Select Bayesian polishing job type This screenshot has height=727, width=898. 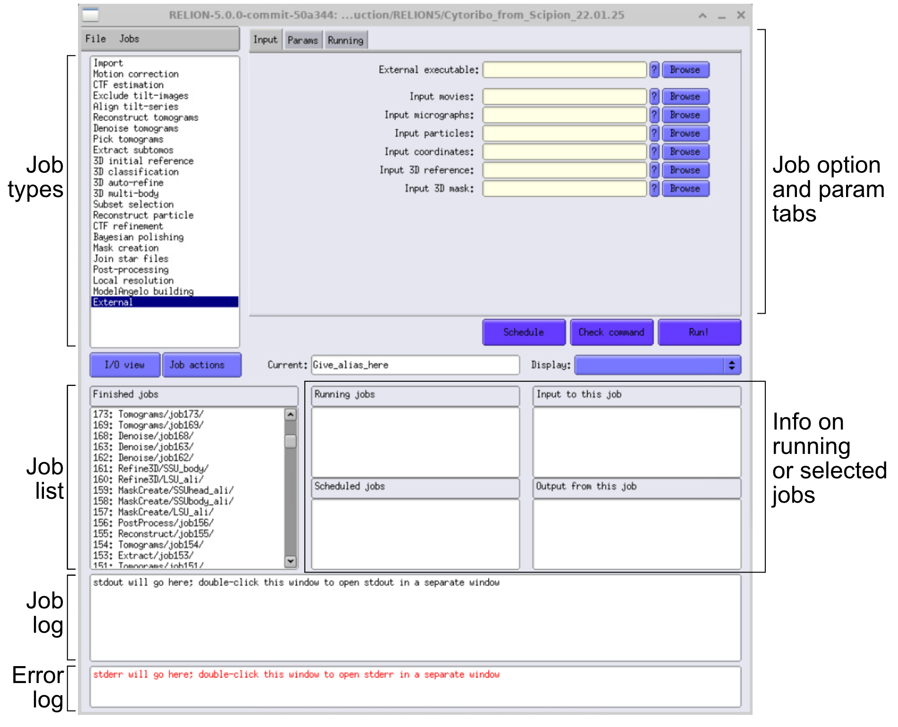pyautogui.click(x=164, y=237)
